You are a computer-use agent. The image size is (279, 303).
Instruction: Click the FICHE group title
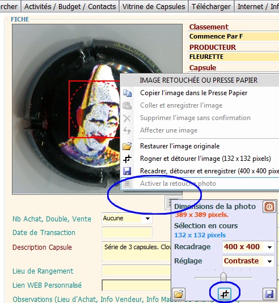tap(20, 19)
